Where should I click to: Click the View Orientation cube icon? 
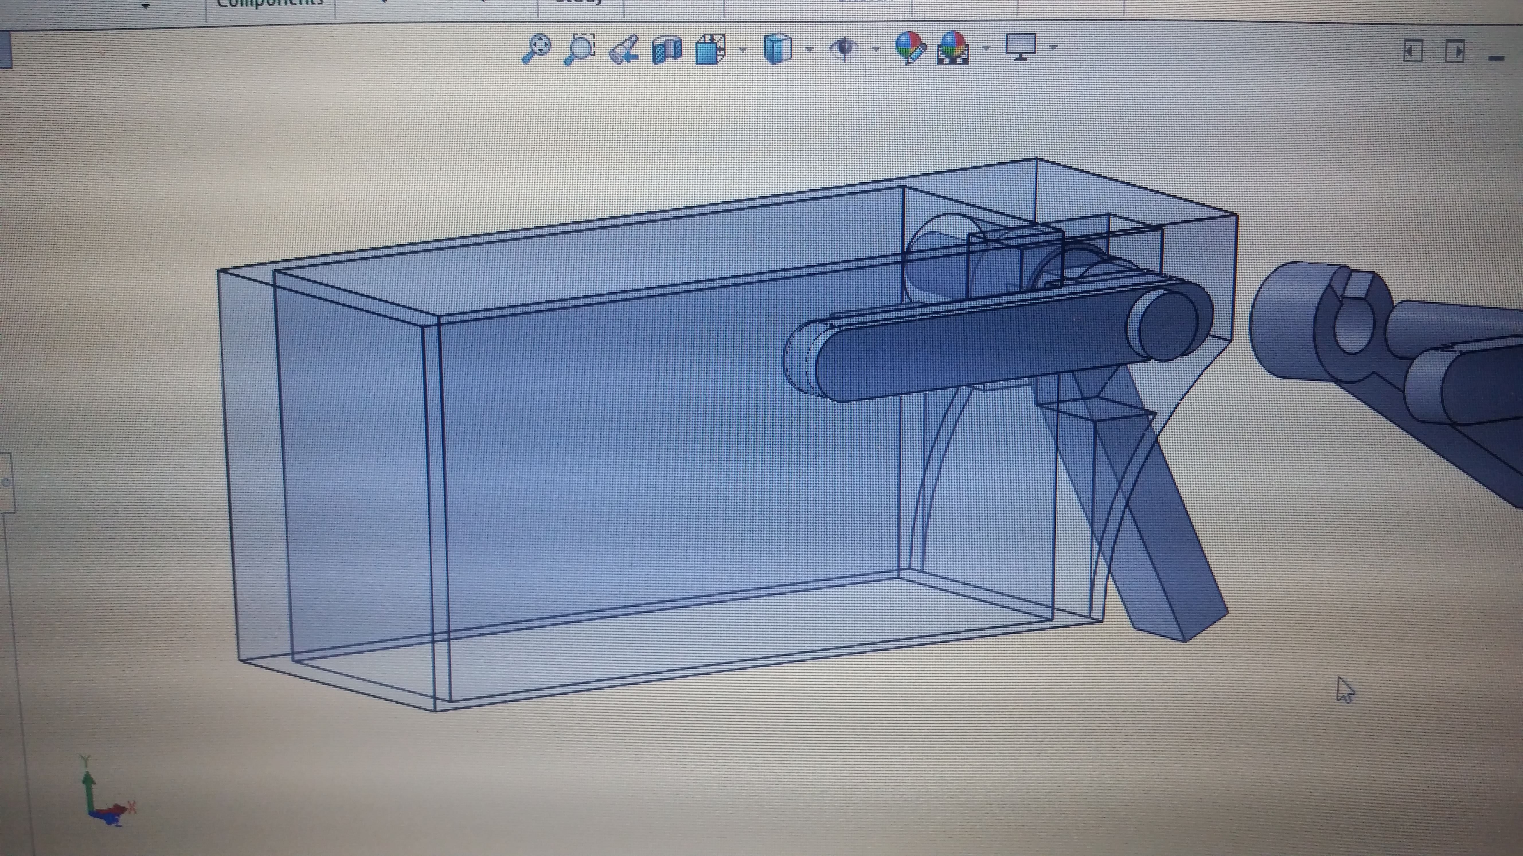711,48
